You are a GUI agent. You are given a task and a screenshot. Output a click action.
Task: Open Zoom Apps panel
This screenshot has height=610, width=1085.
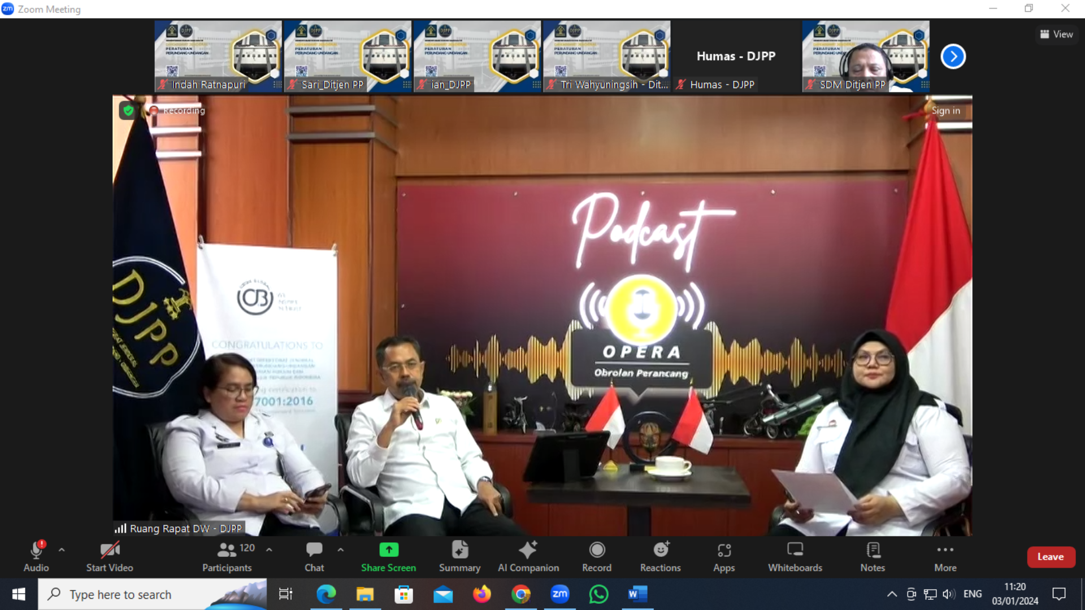pyautogui.click(x=724, y=556)
